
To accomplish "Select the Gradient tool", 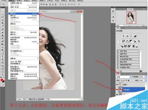I will [3, 44].
